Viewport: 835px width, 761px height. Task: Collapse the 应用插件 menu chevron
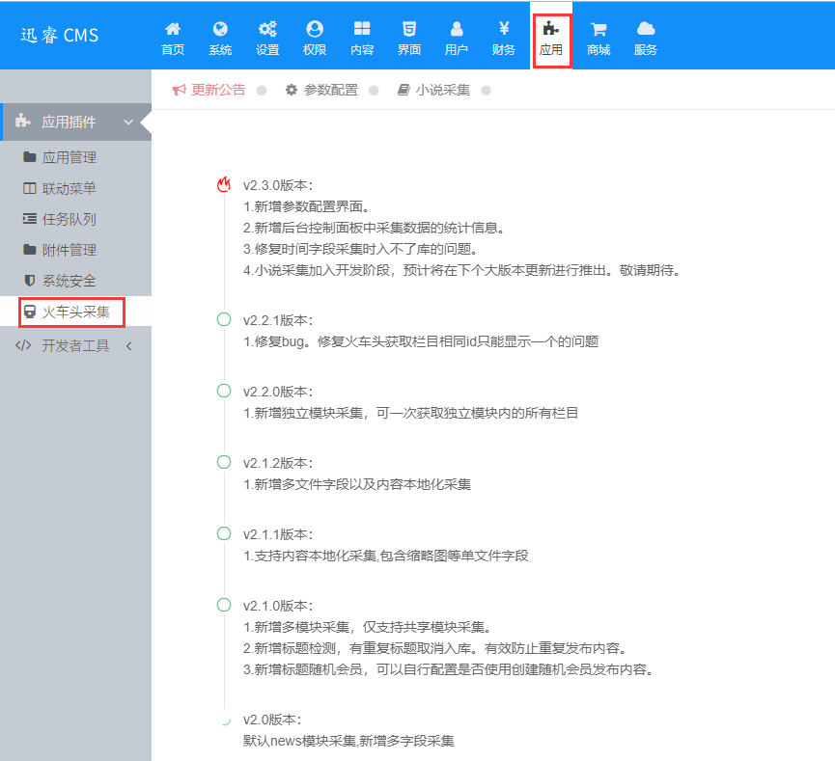coord(128,122)
